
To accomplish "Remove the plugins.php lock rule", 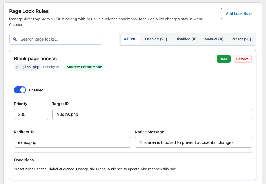I will [x=243, y=59].
